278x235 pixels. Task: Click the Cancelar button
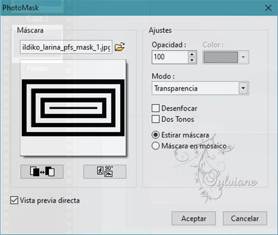tap(245, 218)
